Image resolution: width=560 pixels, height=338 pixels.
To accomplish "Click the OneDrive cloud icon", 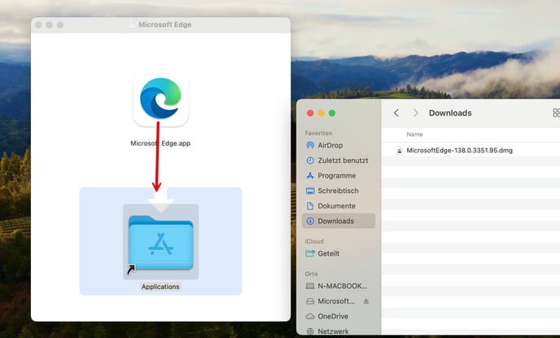I will (310, 316).
